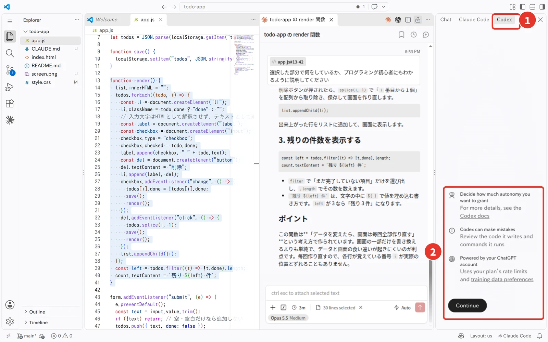Toggle the editor group lock icon
548x342 pixels.
418,20
